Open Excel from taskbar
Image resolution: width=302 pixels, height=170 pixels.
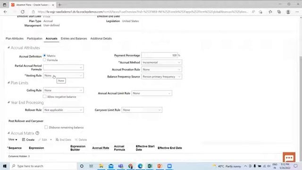150,166
